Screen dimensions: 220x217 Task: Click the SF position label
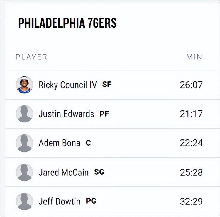click(x=107, y=85)
